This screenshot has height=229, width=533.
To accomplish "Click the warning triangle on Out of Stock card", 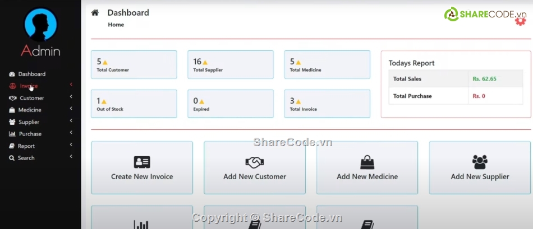I will pos(104,101).
